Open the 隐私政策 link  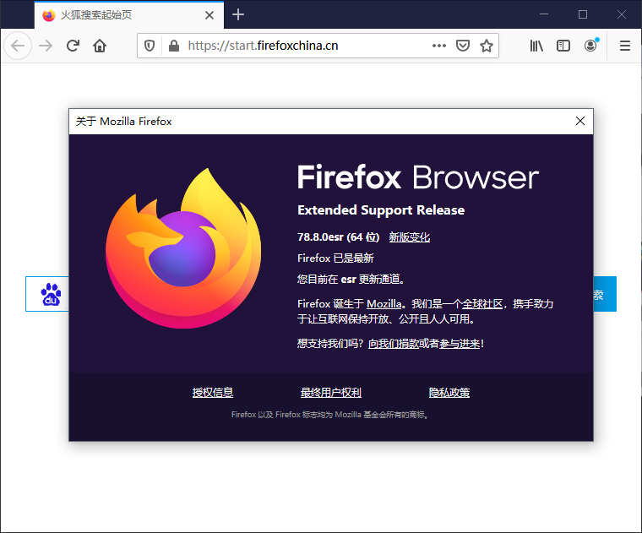coord(449,393)
